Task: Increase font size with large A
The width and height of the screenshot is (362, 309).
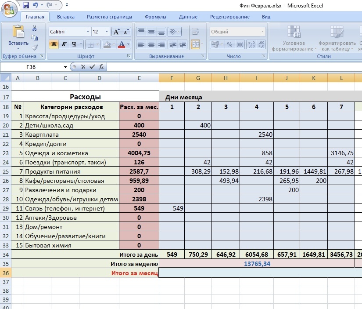Action: tap(116, 32)
